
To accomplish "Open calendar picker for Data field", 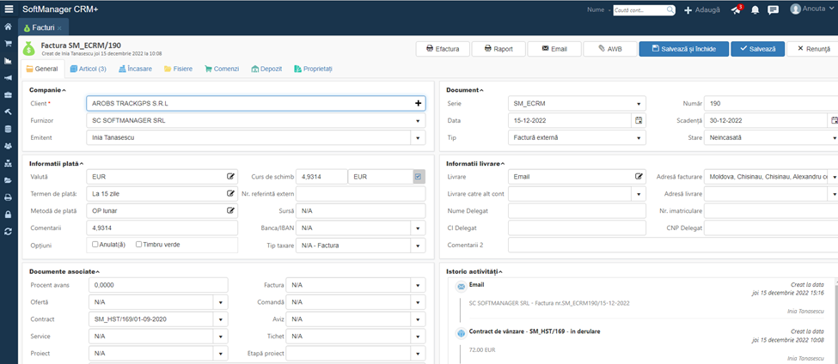I will tap(638, 121).
